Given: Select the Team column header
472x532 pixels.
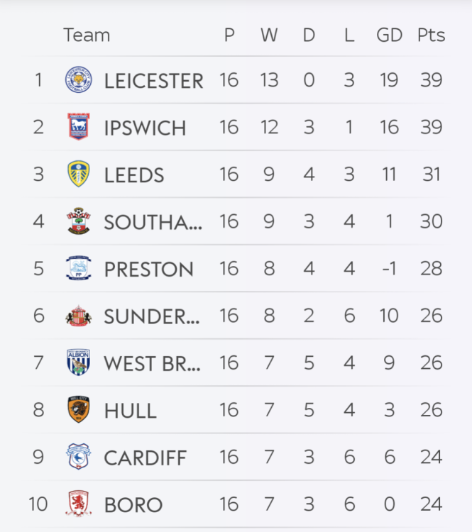Looking at the screenshot, I should [x=87, y=35].
